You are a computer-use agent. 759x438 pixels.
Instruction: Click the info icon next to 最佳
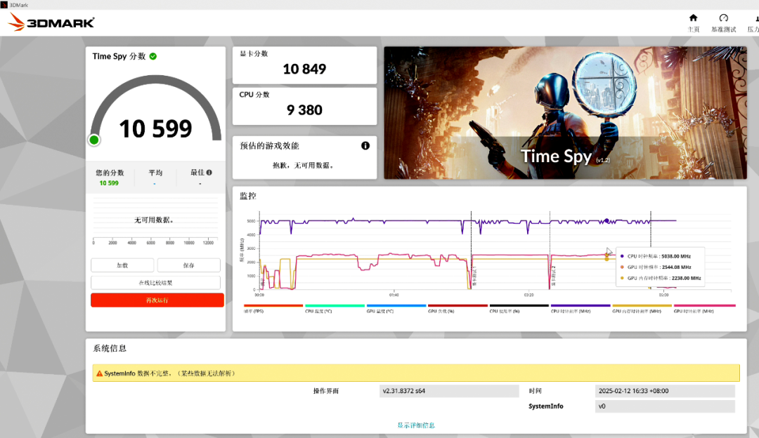tap(209, 172)
